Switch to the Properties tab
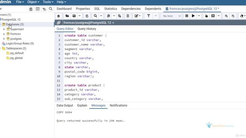This screenshot has width=246, height=138. point(83,9)
